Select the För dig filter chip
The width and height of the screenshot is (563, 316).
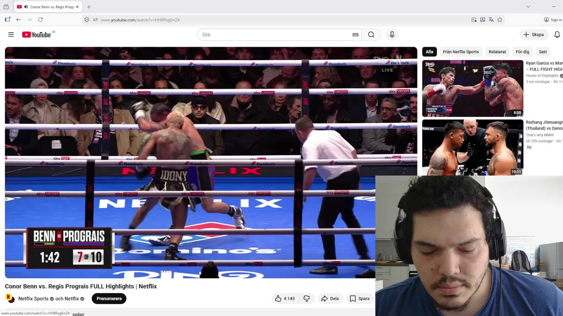point(523,52)
